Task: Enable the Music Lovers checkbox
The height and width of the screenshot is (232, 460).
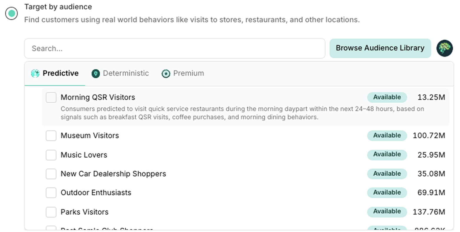Action: 51,155
